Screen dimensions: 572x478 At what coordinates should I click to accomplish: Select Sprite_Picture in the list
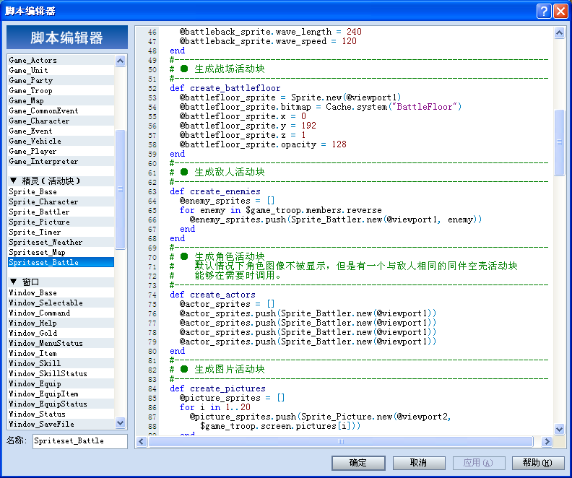click(61, 222)
